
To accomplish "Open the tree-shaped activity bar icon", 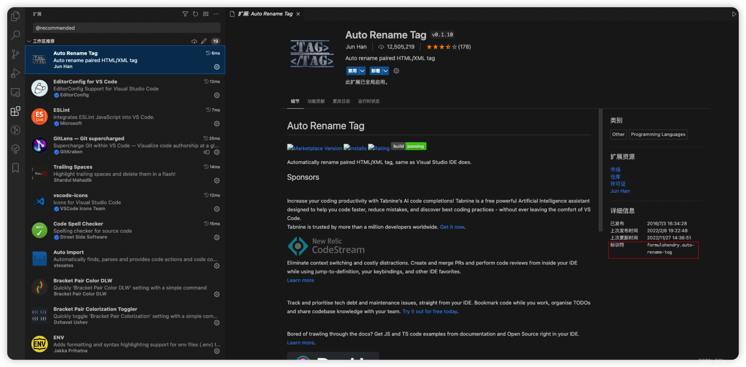I will tap(15, 149).
